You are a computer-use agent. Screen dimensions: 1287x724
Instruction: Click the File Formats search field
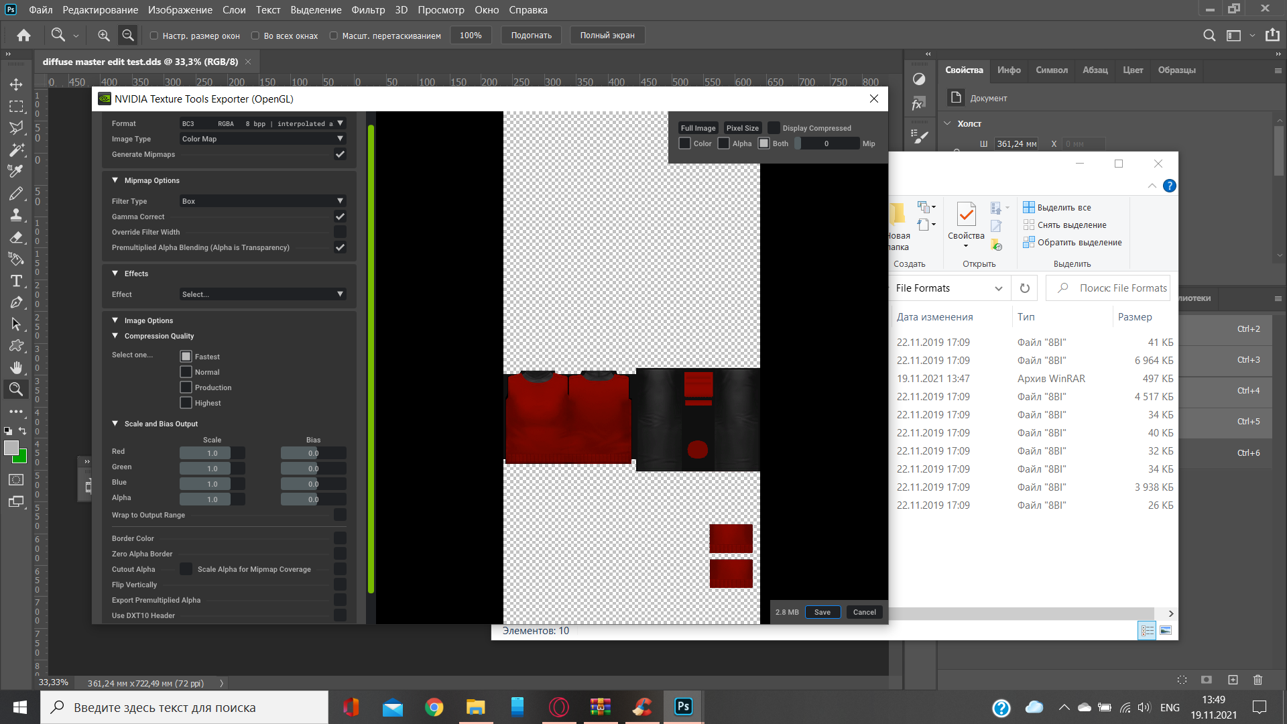click(1122, 288)
